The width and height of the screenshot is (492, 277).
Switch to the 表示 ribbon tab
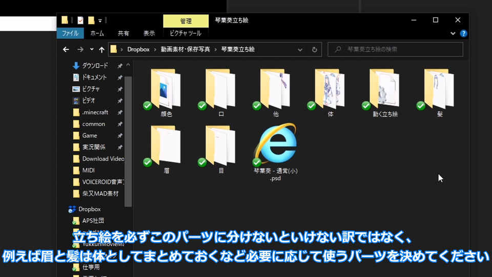coord(149,33)
